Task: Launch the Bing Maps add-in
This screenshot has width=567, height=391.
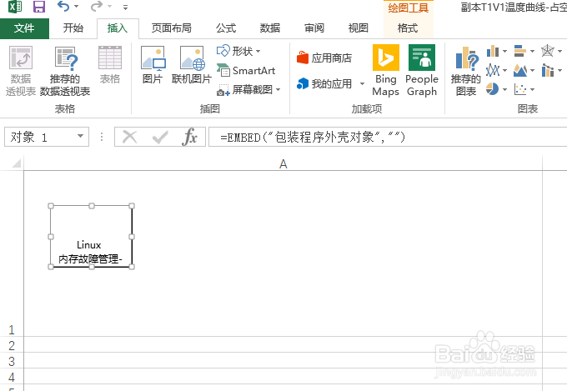Action: click(386, 71)
